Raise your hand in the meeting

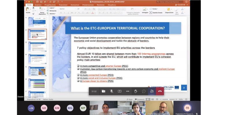pos(136,91)
